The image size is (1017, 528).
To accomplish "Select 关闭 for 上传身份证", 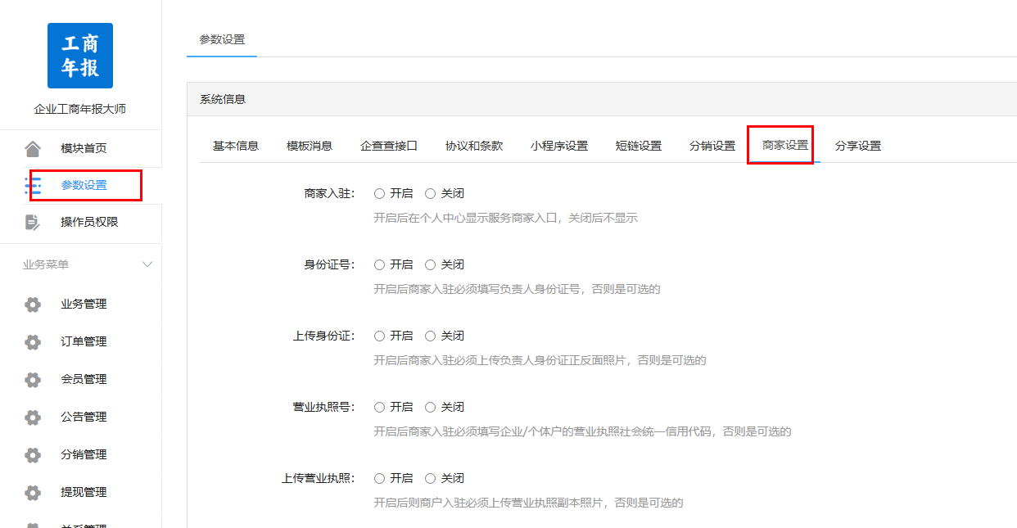I will (430, 336).
